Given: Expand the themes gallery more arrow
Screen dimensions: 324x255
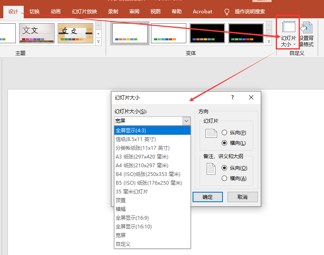Looking at the screenshot, I should (99, 42).
